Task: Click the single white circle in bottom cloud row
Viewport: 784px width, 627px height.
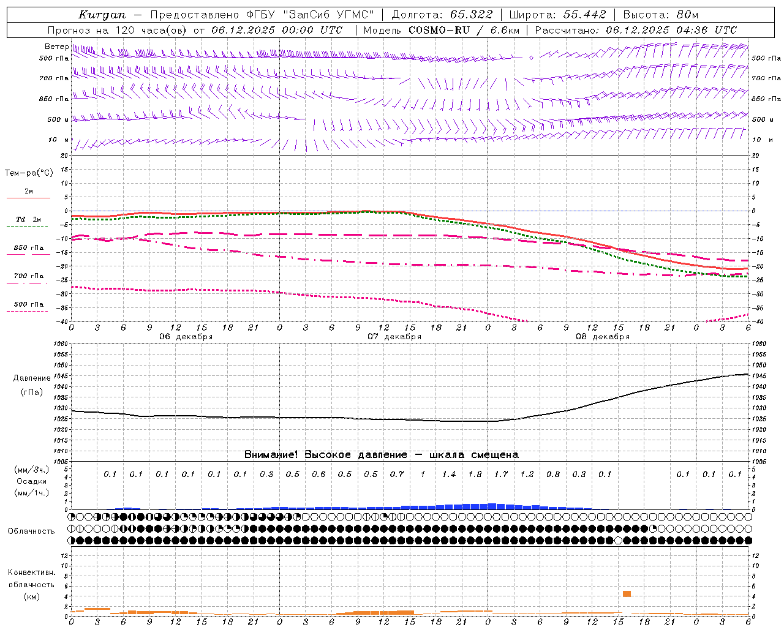Action: [x=618, y=540]
